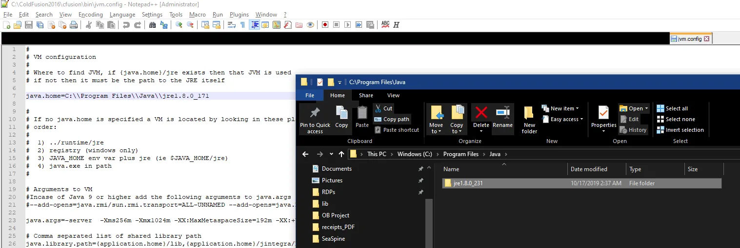This screenshot has height=248, width=740.
Task: Toggle Folder as Workspace icon
Action: tap(299, 25)
